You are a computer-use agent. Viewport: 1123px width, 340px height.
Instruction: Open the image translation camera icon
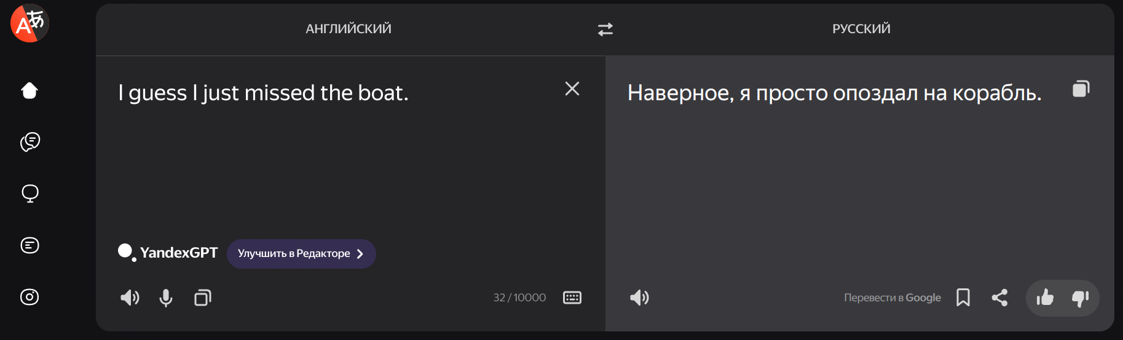click(x=30, y=297)
